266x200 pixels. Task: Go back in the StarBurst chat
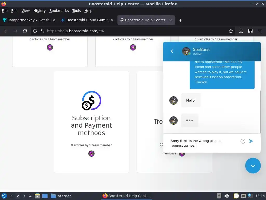point(172,51)
